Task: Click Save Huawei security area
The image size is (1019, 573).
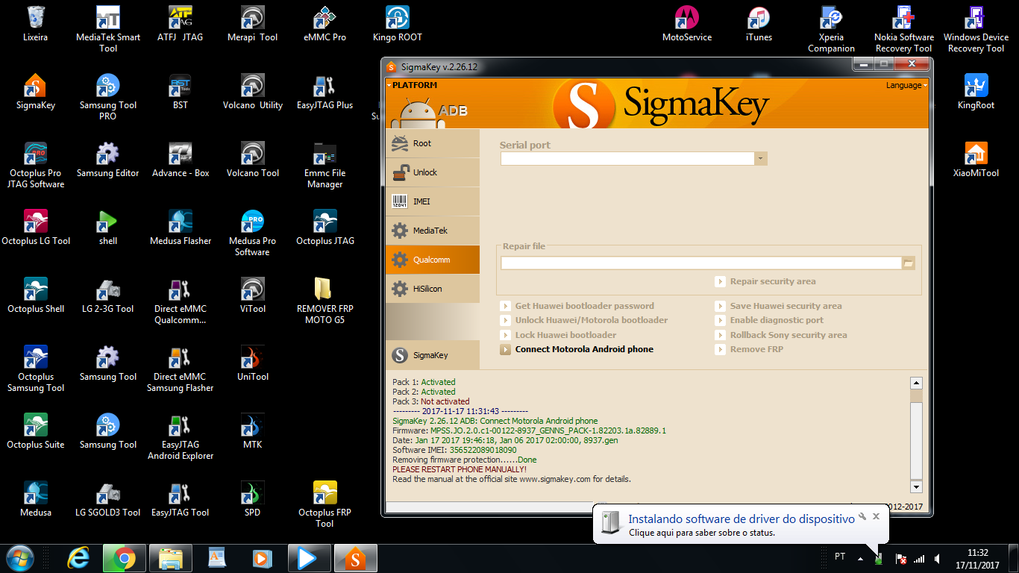Action: (x=779, y=306)
